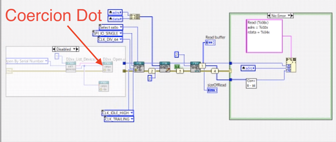Go to previous subdiagram left of Disabled
This screenshot has width=336, height=142.
coord(54,49)
